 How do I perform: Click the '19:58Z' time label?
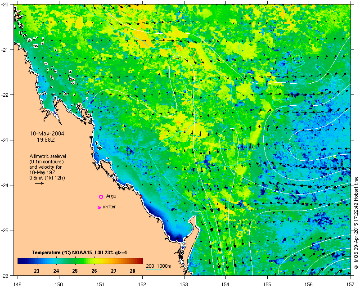(x=46, y=139)
